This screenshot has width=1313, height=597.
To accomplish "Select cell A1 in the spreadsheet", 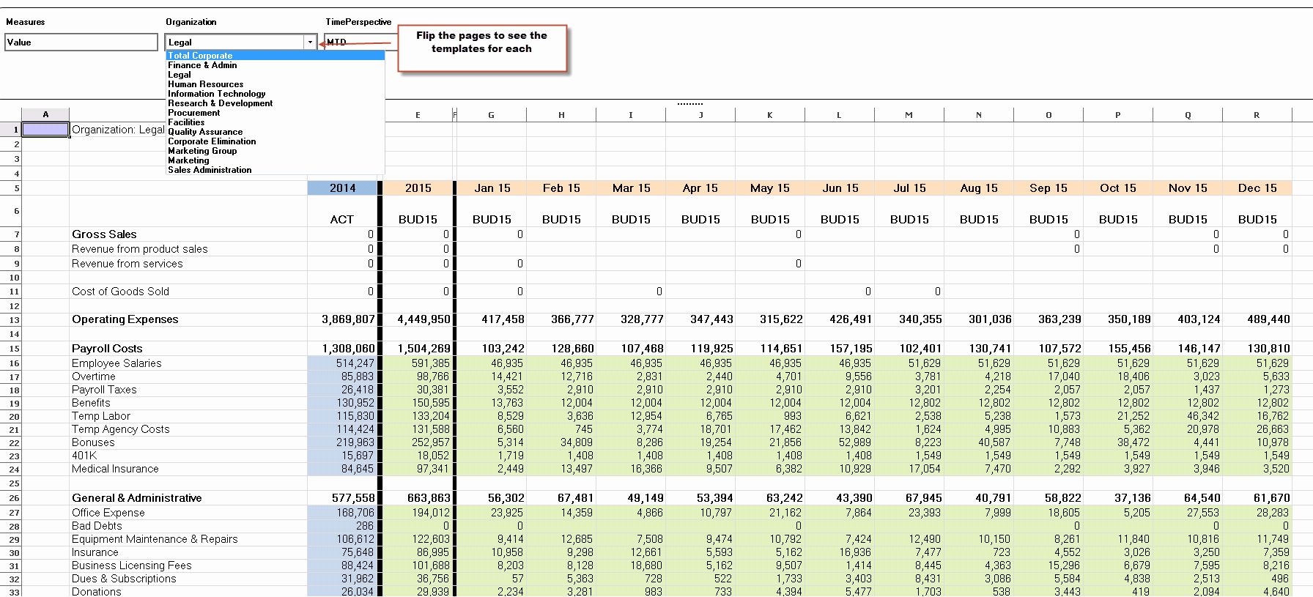I will click(x=45, y=130).
